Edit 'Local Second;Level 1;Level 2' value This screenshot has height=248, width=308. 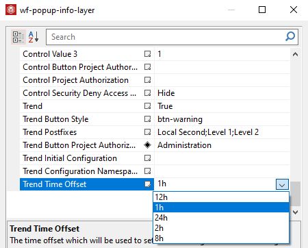tap(222, 132)
